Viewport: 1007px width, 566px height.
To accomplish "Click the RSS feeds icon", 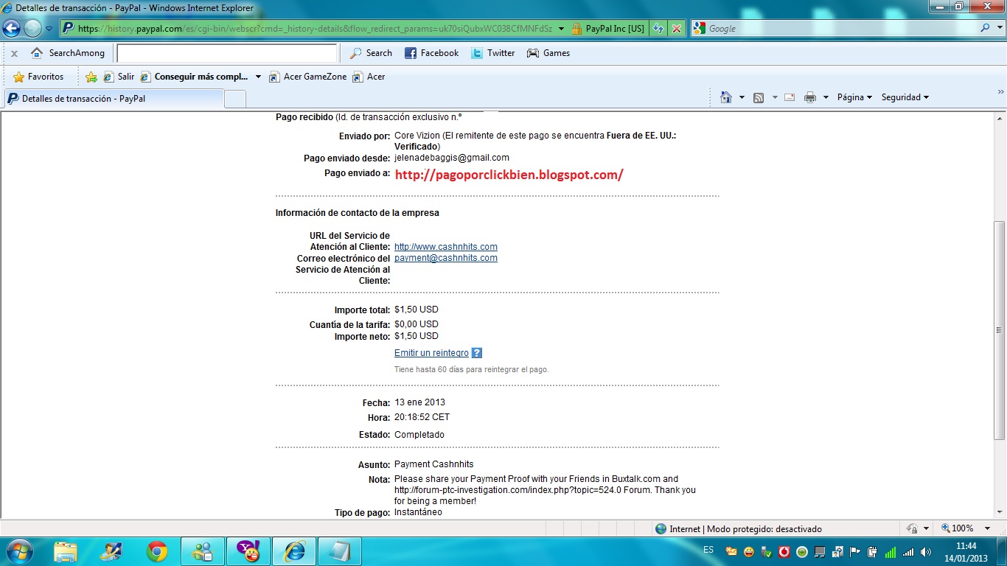I will 759,97.
